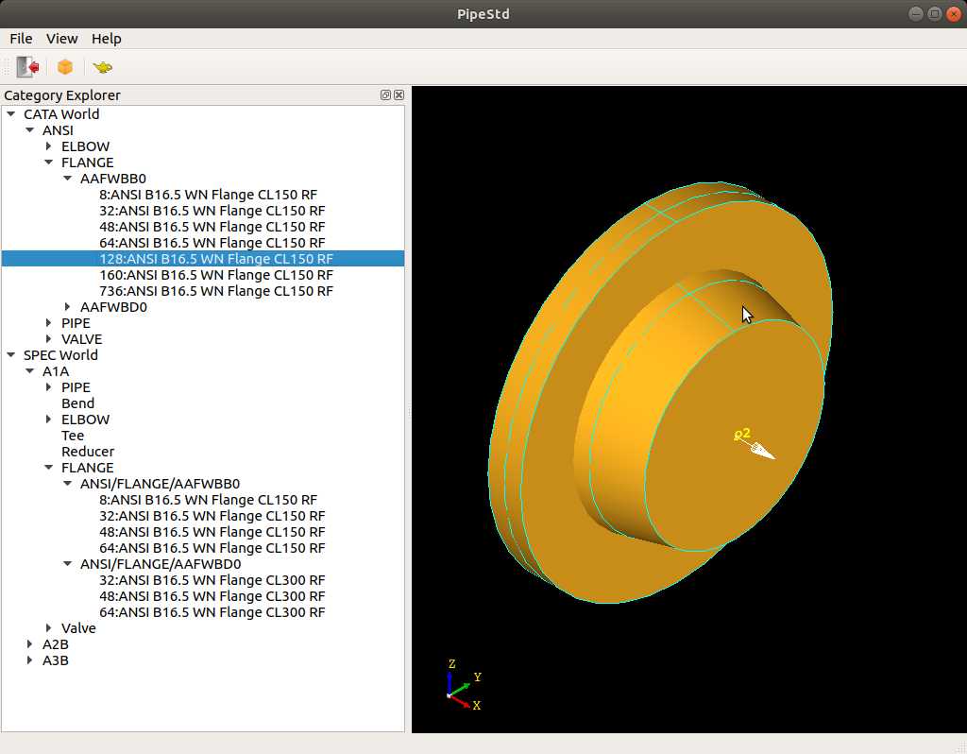This screenshot has height=754, width=967.
Task: Minimize the PipeStd window
Action: coord(916,13)
